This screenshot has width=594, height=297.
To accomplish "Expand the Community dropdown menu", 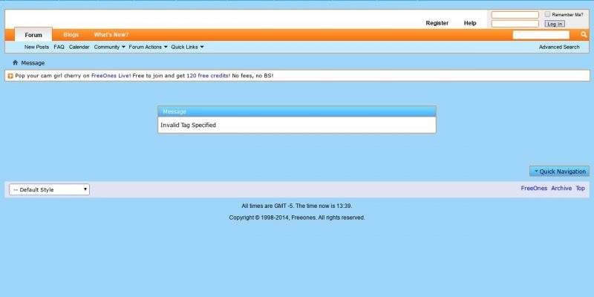I will coord(109,47).
